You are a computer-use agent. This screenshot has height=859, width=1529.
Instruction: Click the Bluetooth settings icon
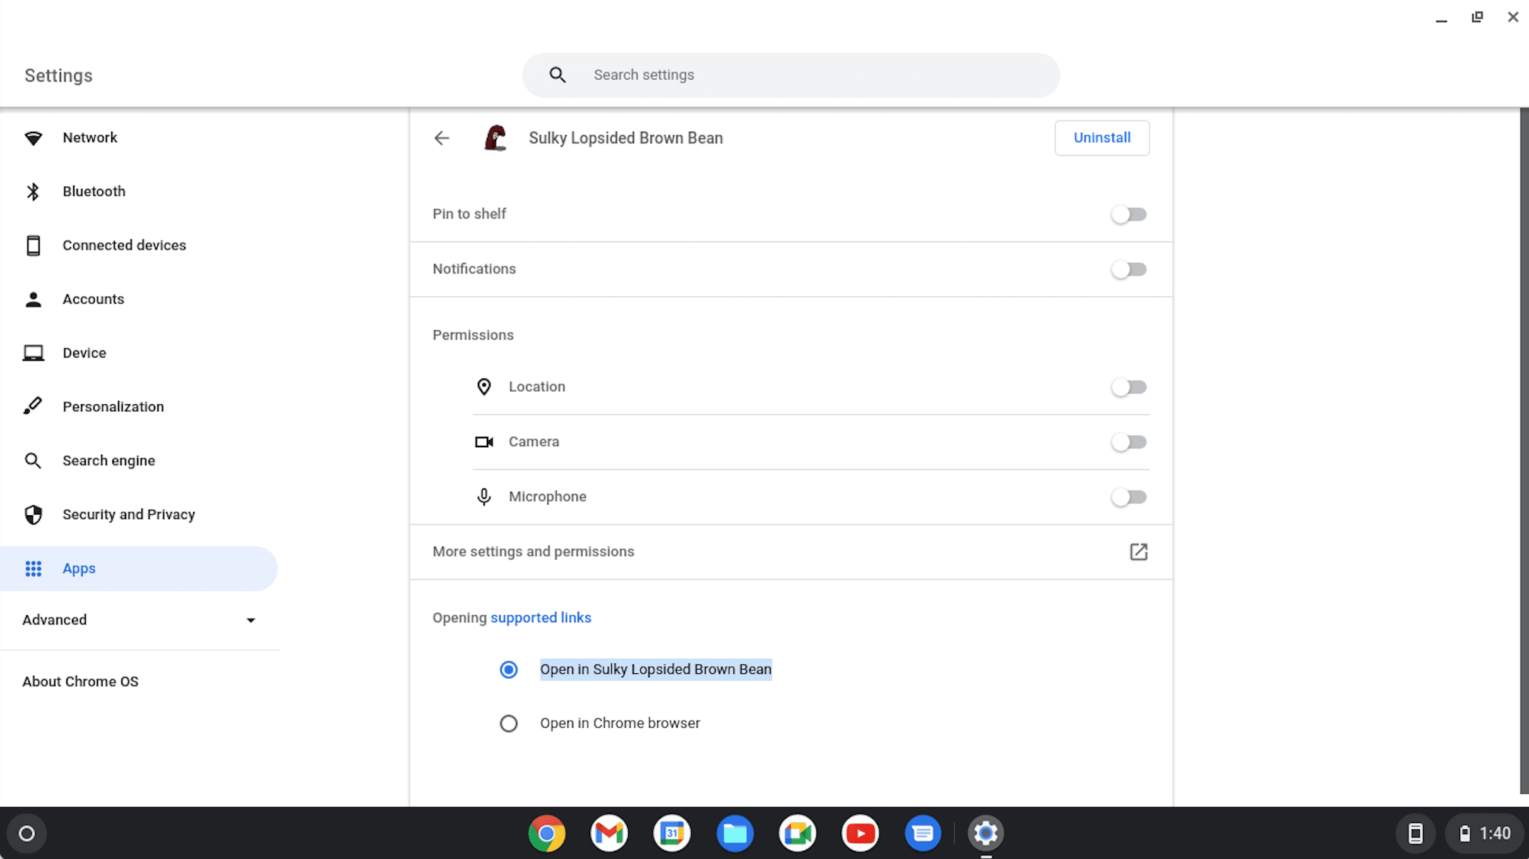coord(33,191)
